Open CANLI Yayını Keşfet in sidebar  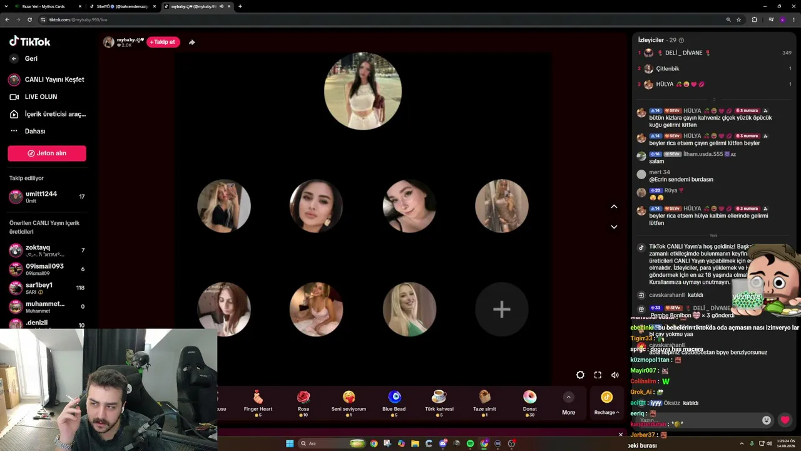coord(47,80)
